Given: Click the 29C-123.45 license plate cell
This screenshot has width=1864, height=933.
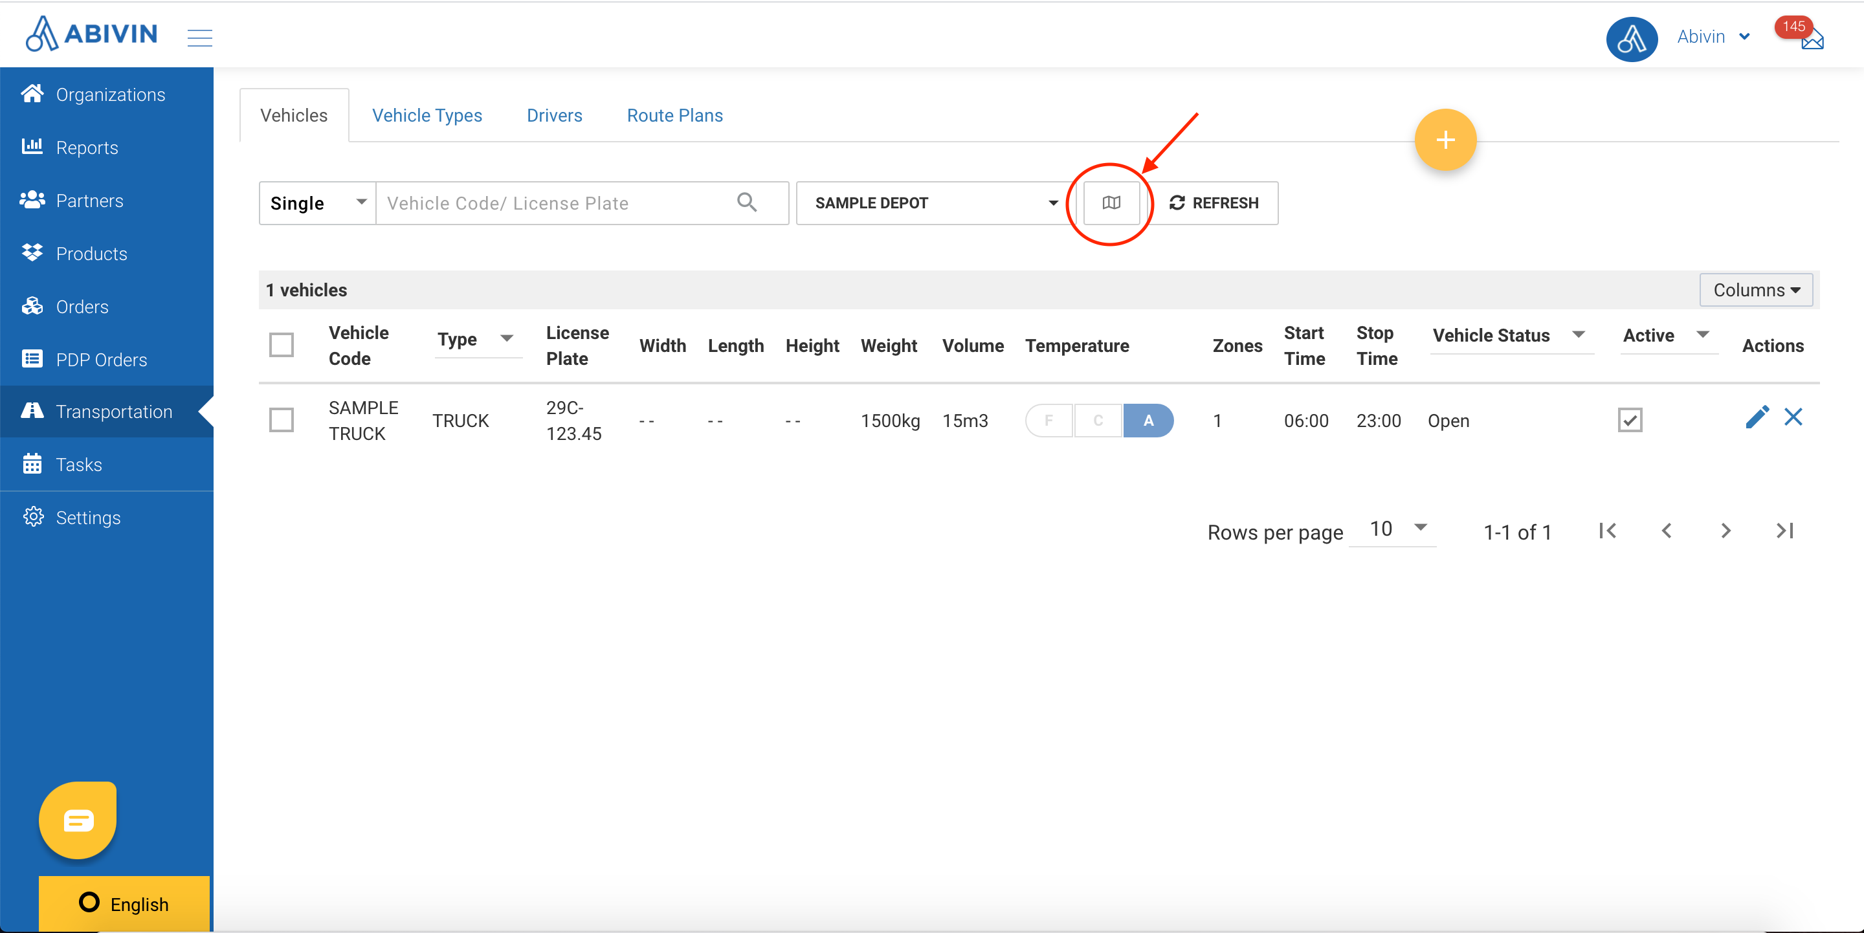Looking at the screenshot, I should [573, 421].
